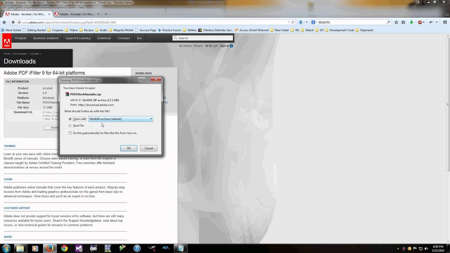The width and height of the screenshot is (450, 253).
Task: Select the Save File radio button
Action: click(70, 125)
